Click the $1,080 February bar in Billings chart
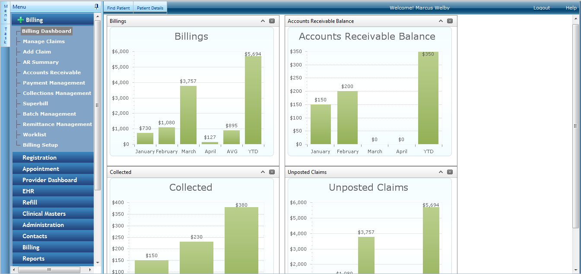The width and height of the screenshot is (581, 274). pos(167,135)
